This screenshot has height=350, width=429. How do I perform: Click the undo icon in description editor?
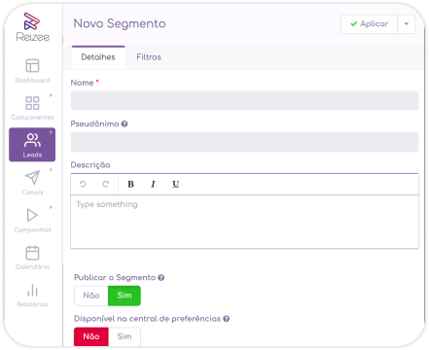click(x=83, y=184)
